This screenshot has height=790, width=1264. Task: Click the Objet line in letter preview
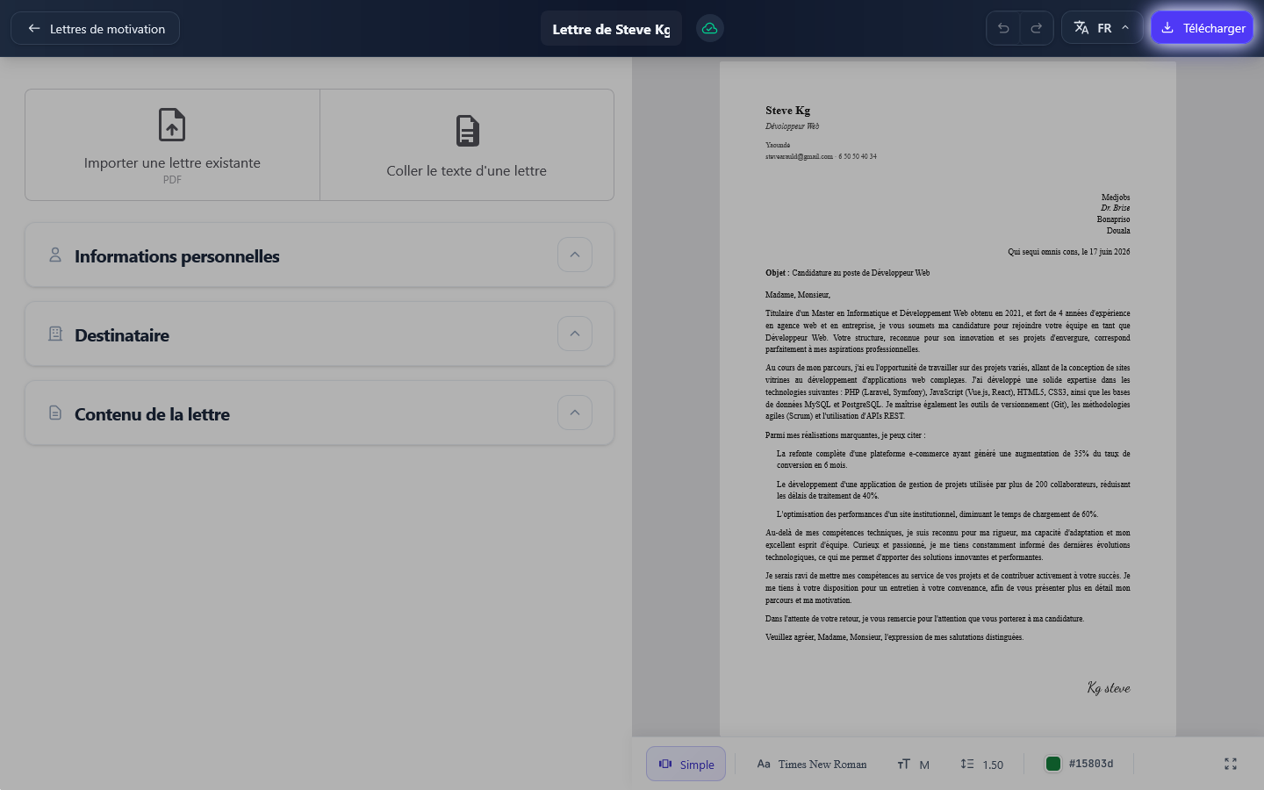click(x=847, y=273)
